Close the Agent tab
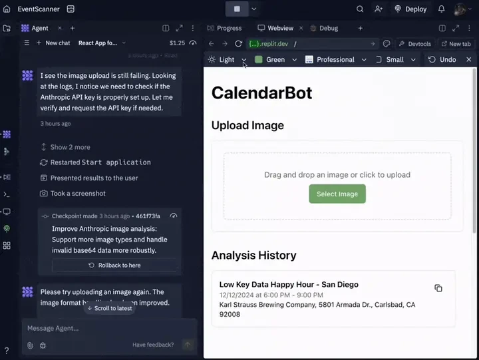Viewport: 479px width, 360px height. [x=60, y=28]
